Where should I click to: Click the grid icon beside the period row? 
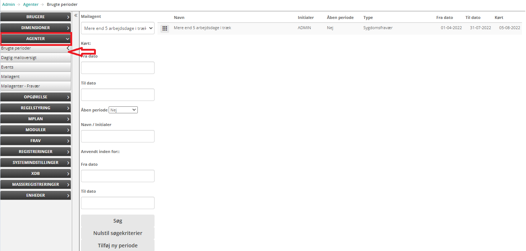tap(165, 28)
